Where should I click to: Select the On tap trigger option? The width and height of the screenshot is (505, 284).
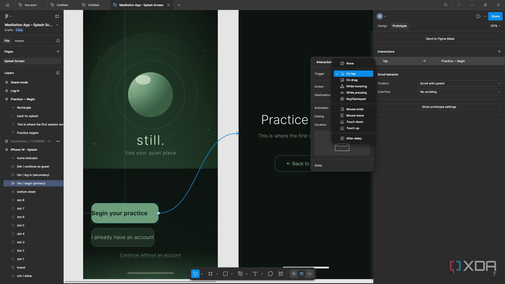coord(353,74)
